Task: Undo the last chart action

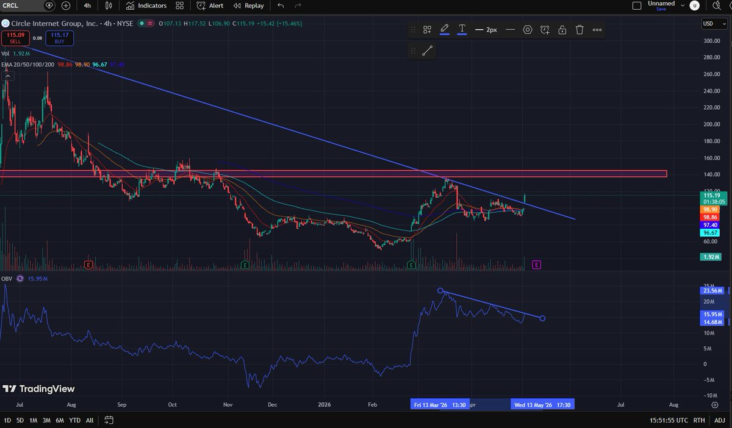Action: tap(281, 5)
